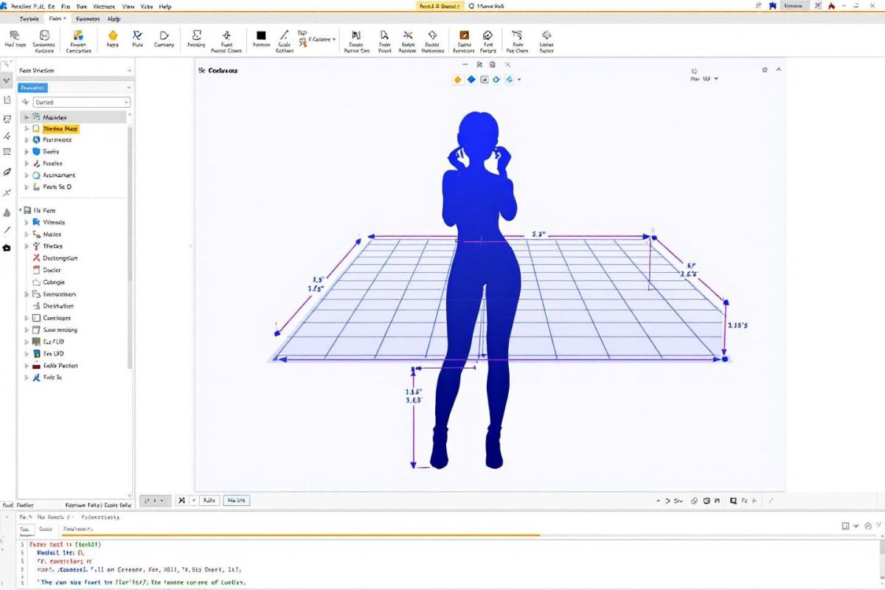The image size is (885, 590).
Task: Open the view orientation dropdown in the viewport
Action: (x=706, y=78)
